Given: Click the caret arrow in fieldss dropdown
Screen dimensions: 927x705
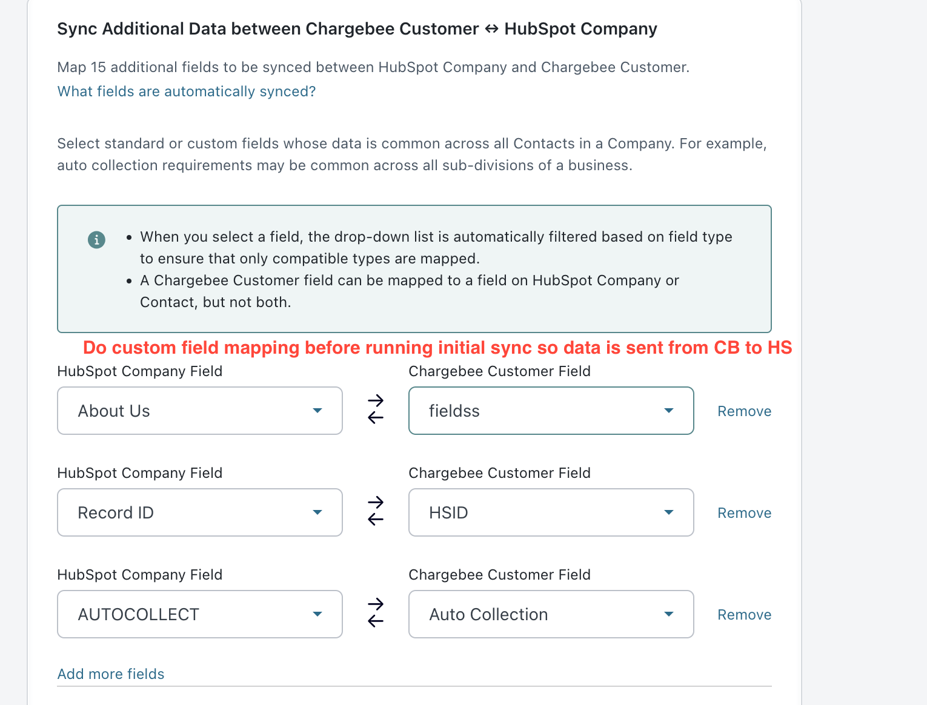Looking at the screenshot, I should (x=669, y=411).
